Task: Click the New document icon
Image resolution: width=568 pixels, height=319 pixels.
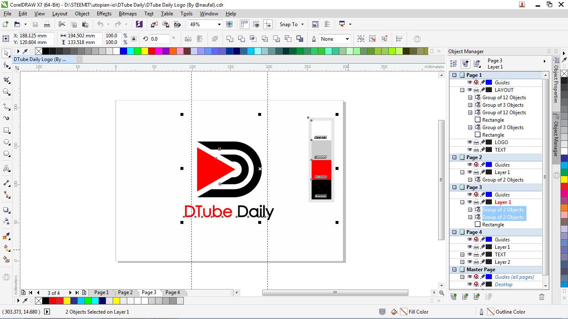Action: pyautogui.click(x=5, y=25)
